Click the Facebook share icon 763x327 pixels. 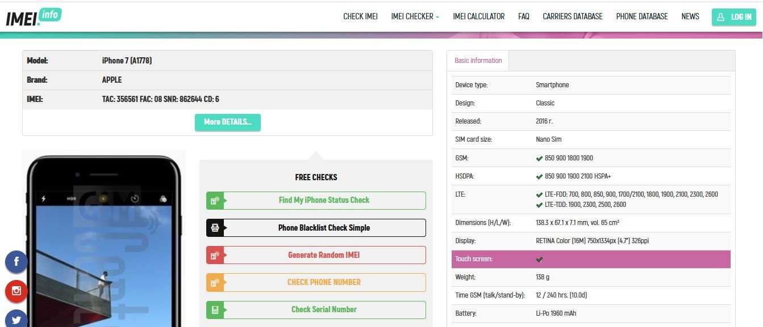coord(16,262)
